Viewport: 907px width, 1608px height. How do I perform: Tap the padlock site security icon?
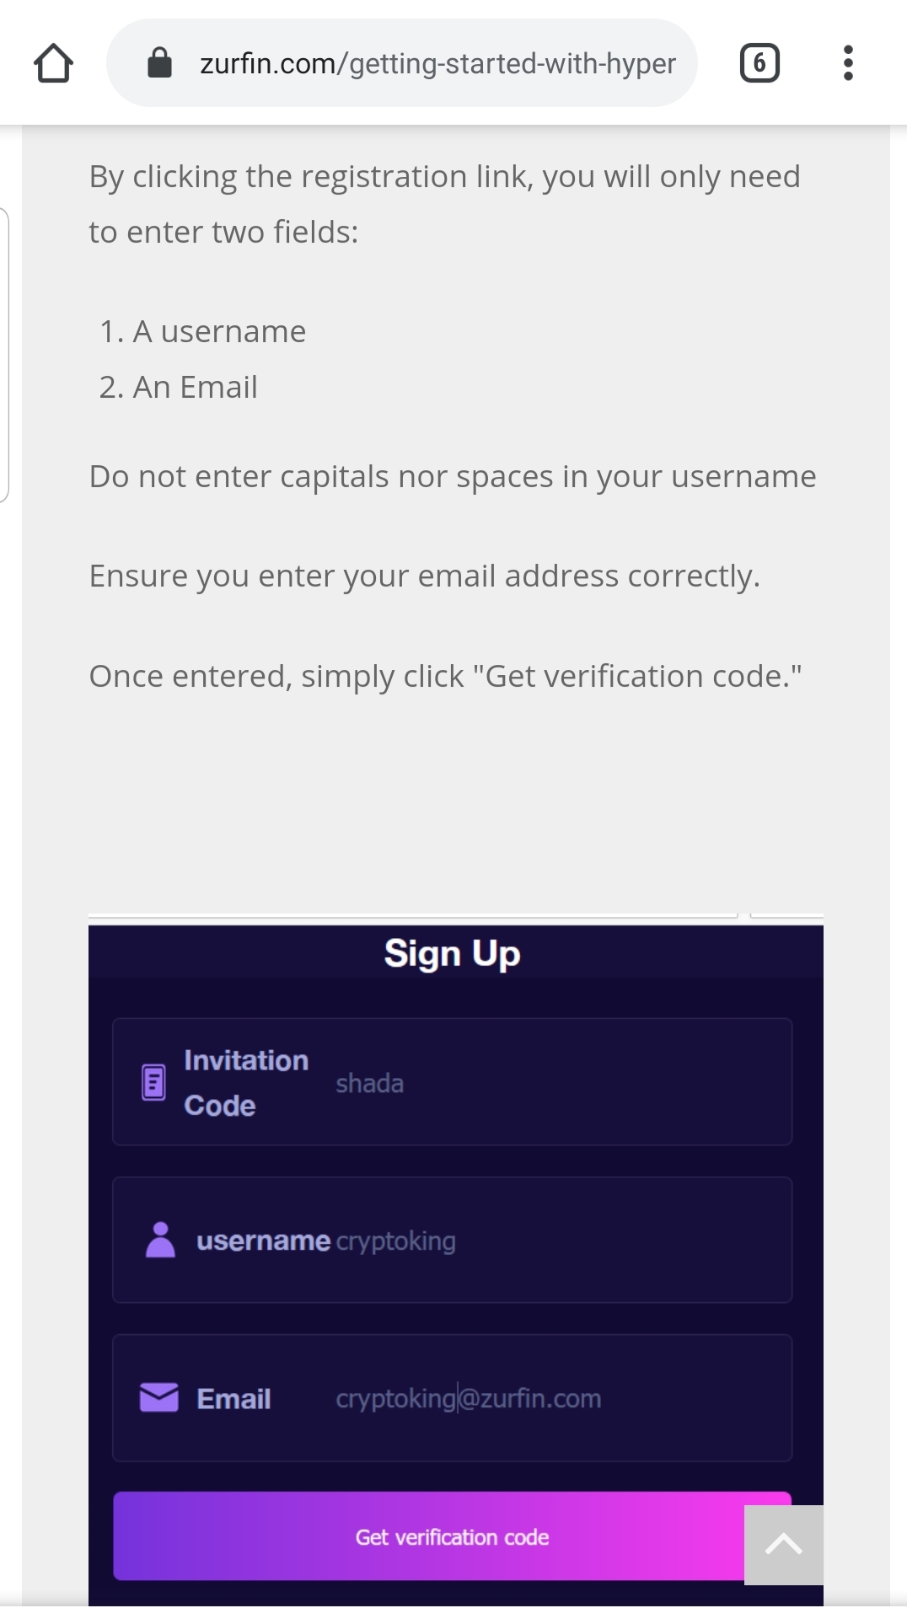tap(159, 63)
